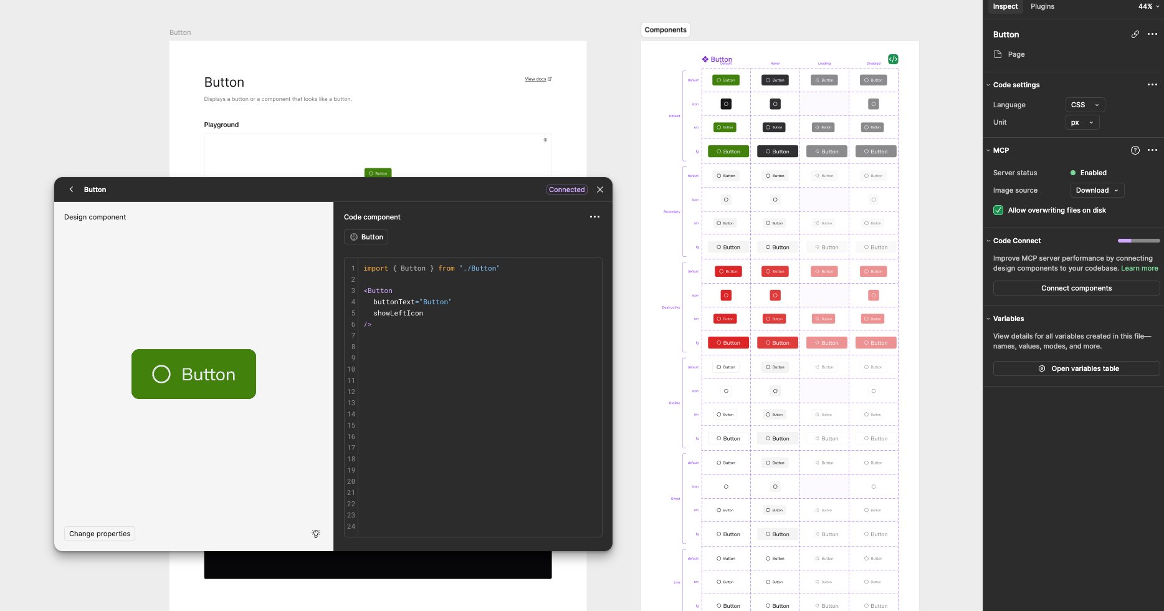Open the Language CSS dropdown
Image resolution: width=1164 pixels, height=611 pixels.
tap(1084, 105)
